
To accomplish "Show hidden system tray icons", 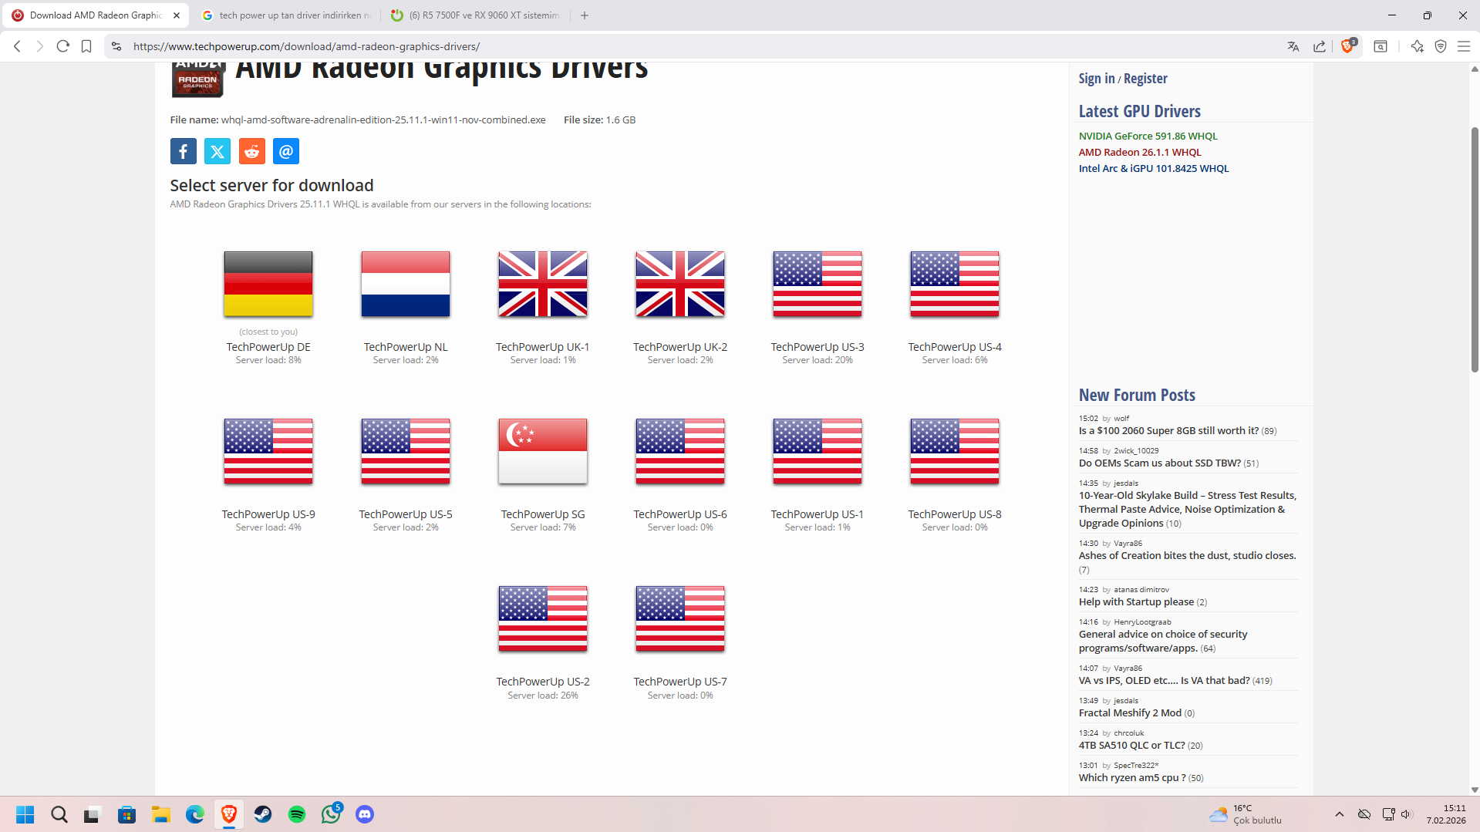I will [x=1340, y=814].
